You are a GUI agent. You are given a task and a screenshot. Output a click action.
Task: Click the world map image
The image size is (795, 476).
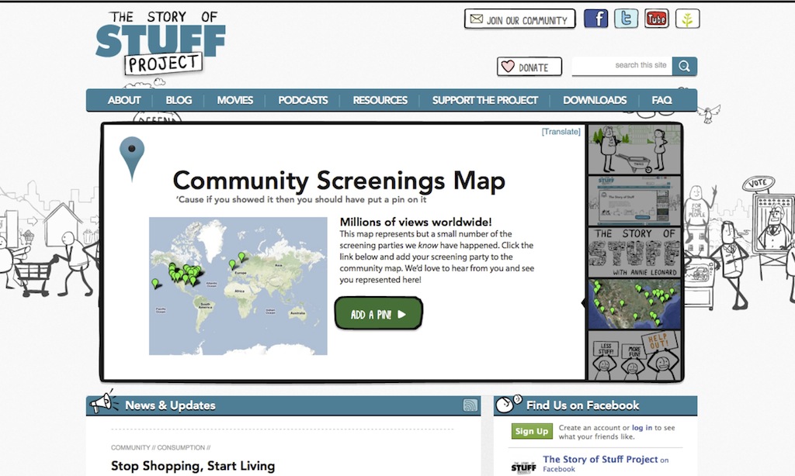[238, 286]
